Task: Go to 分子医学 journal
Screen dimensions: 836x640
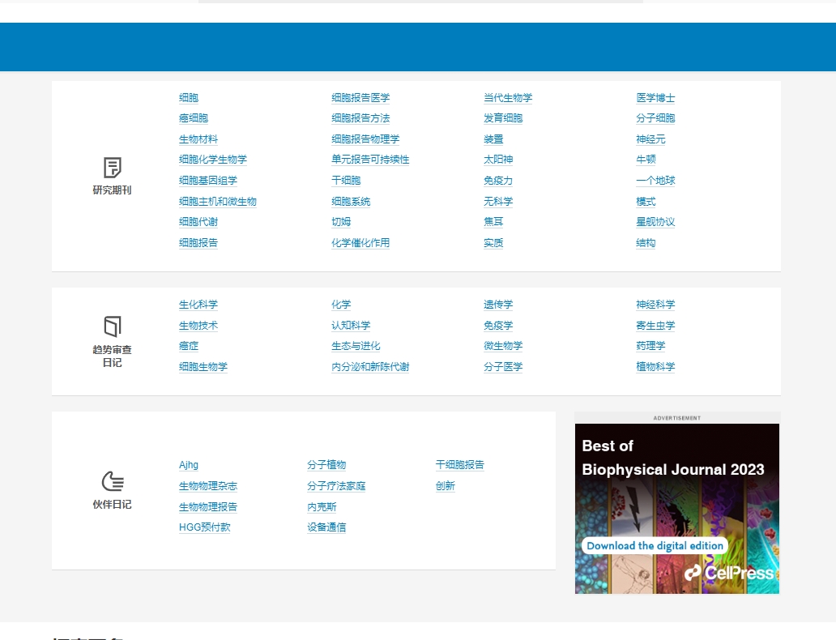Action: point(503,366)
